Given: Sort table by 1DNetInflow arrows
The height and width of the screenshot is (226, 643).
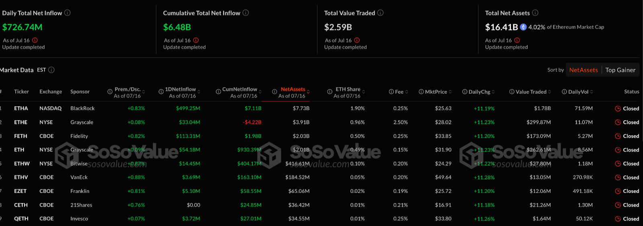Looking at the screenshot, I should (199, 92).
